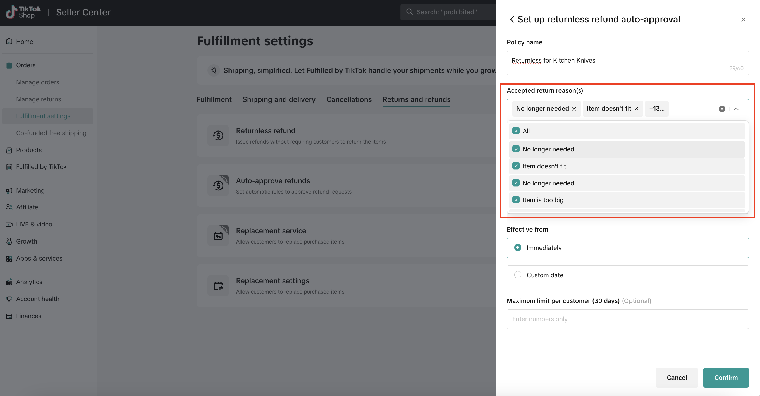
Task: Open Manage returns in sidebar
Action: coord(38,99)
